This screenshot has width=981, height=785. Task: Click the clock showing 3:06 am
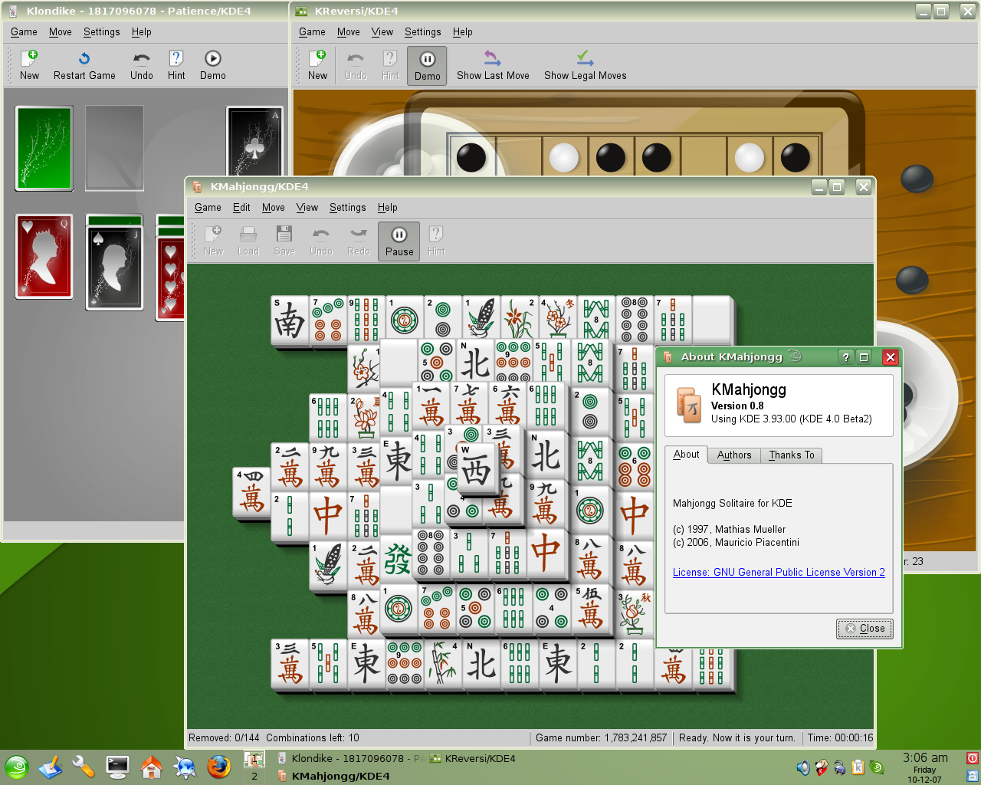925,758
